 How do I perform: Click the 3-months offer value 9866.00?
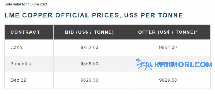tap(168, 64)
